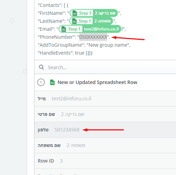Choose the שם פרטי field option
This screenshot has height=175, width=176.
[105, 114]
